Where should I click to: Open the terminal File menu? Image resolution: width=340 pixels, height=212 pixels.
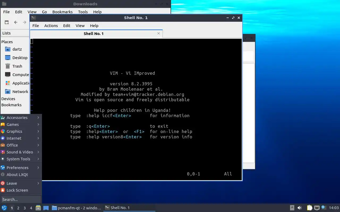click(x=36, y=26)
